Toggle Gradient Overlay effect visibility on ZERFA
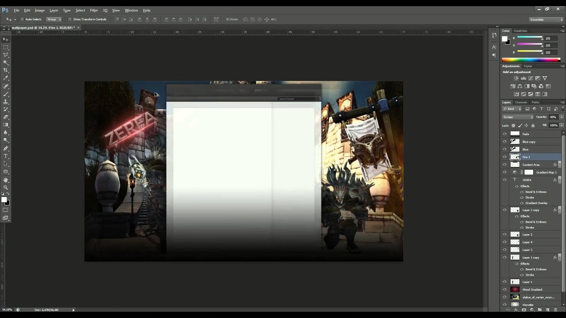The height and width of the screenshot is (318, 566). click(x=522, y=203)
